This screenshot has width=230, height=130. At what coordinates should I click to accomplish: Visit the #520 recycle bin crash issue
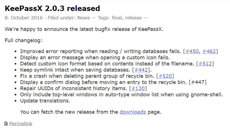165,76
